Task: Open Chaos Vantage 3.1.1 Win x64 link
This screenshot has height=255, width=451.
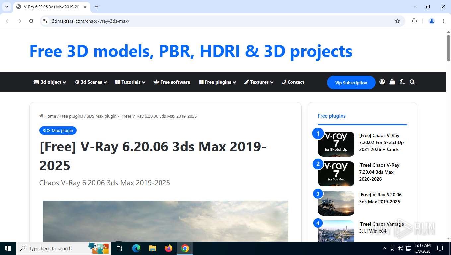Action: click(x=381, y=227)
